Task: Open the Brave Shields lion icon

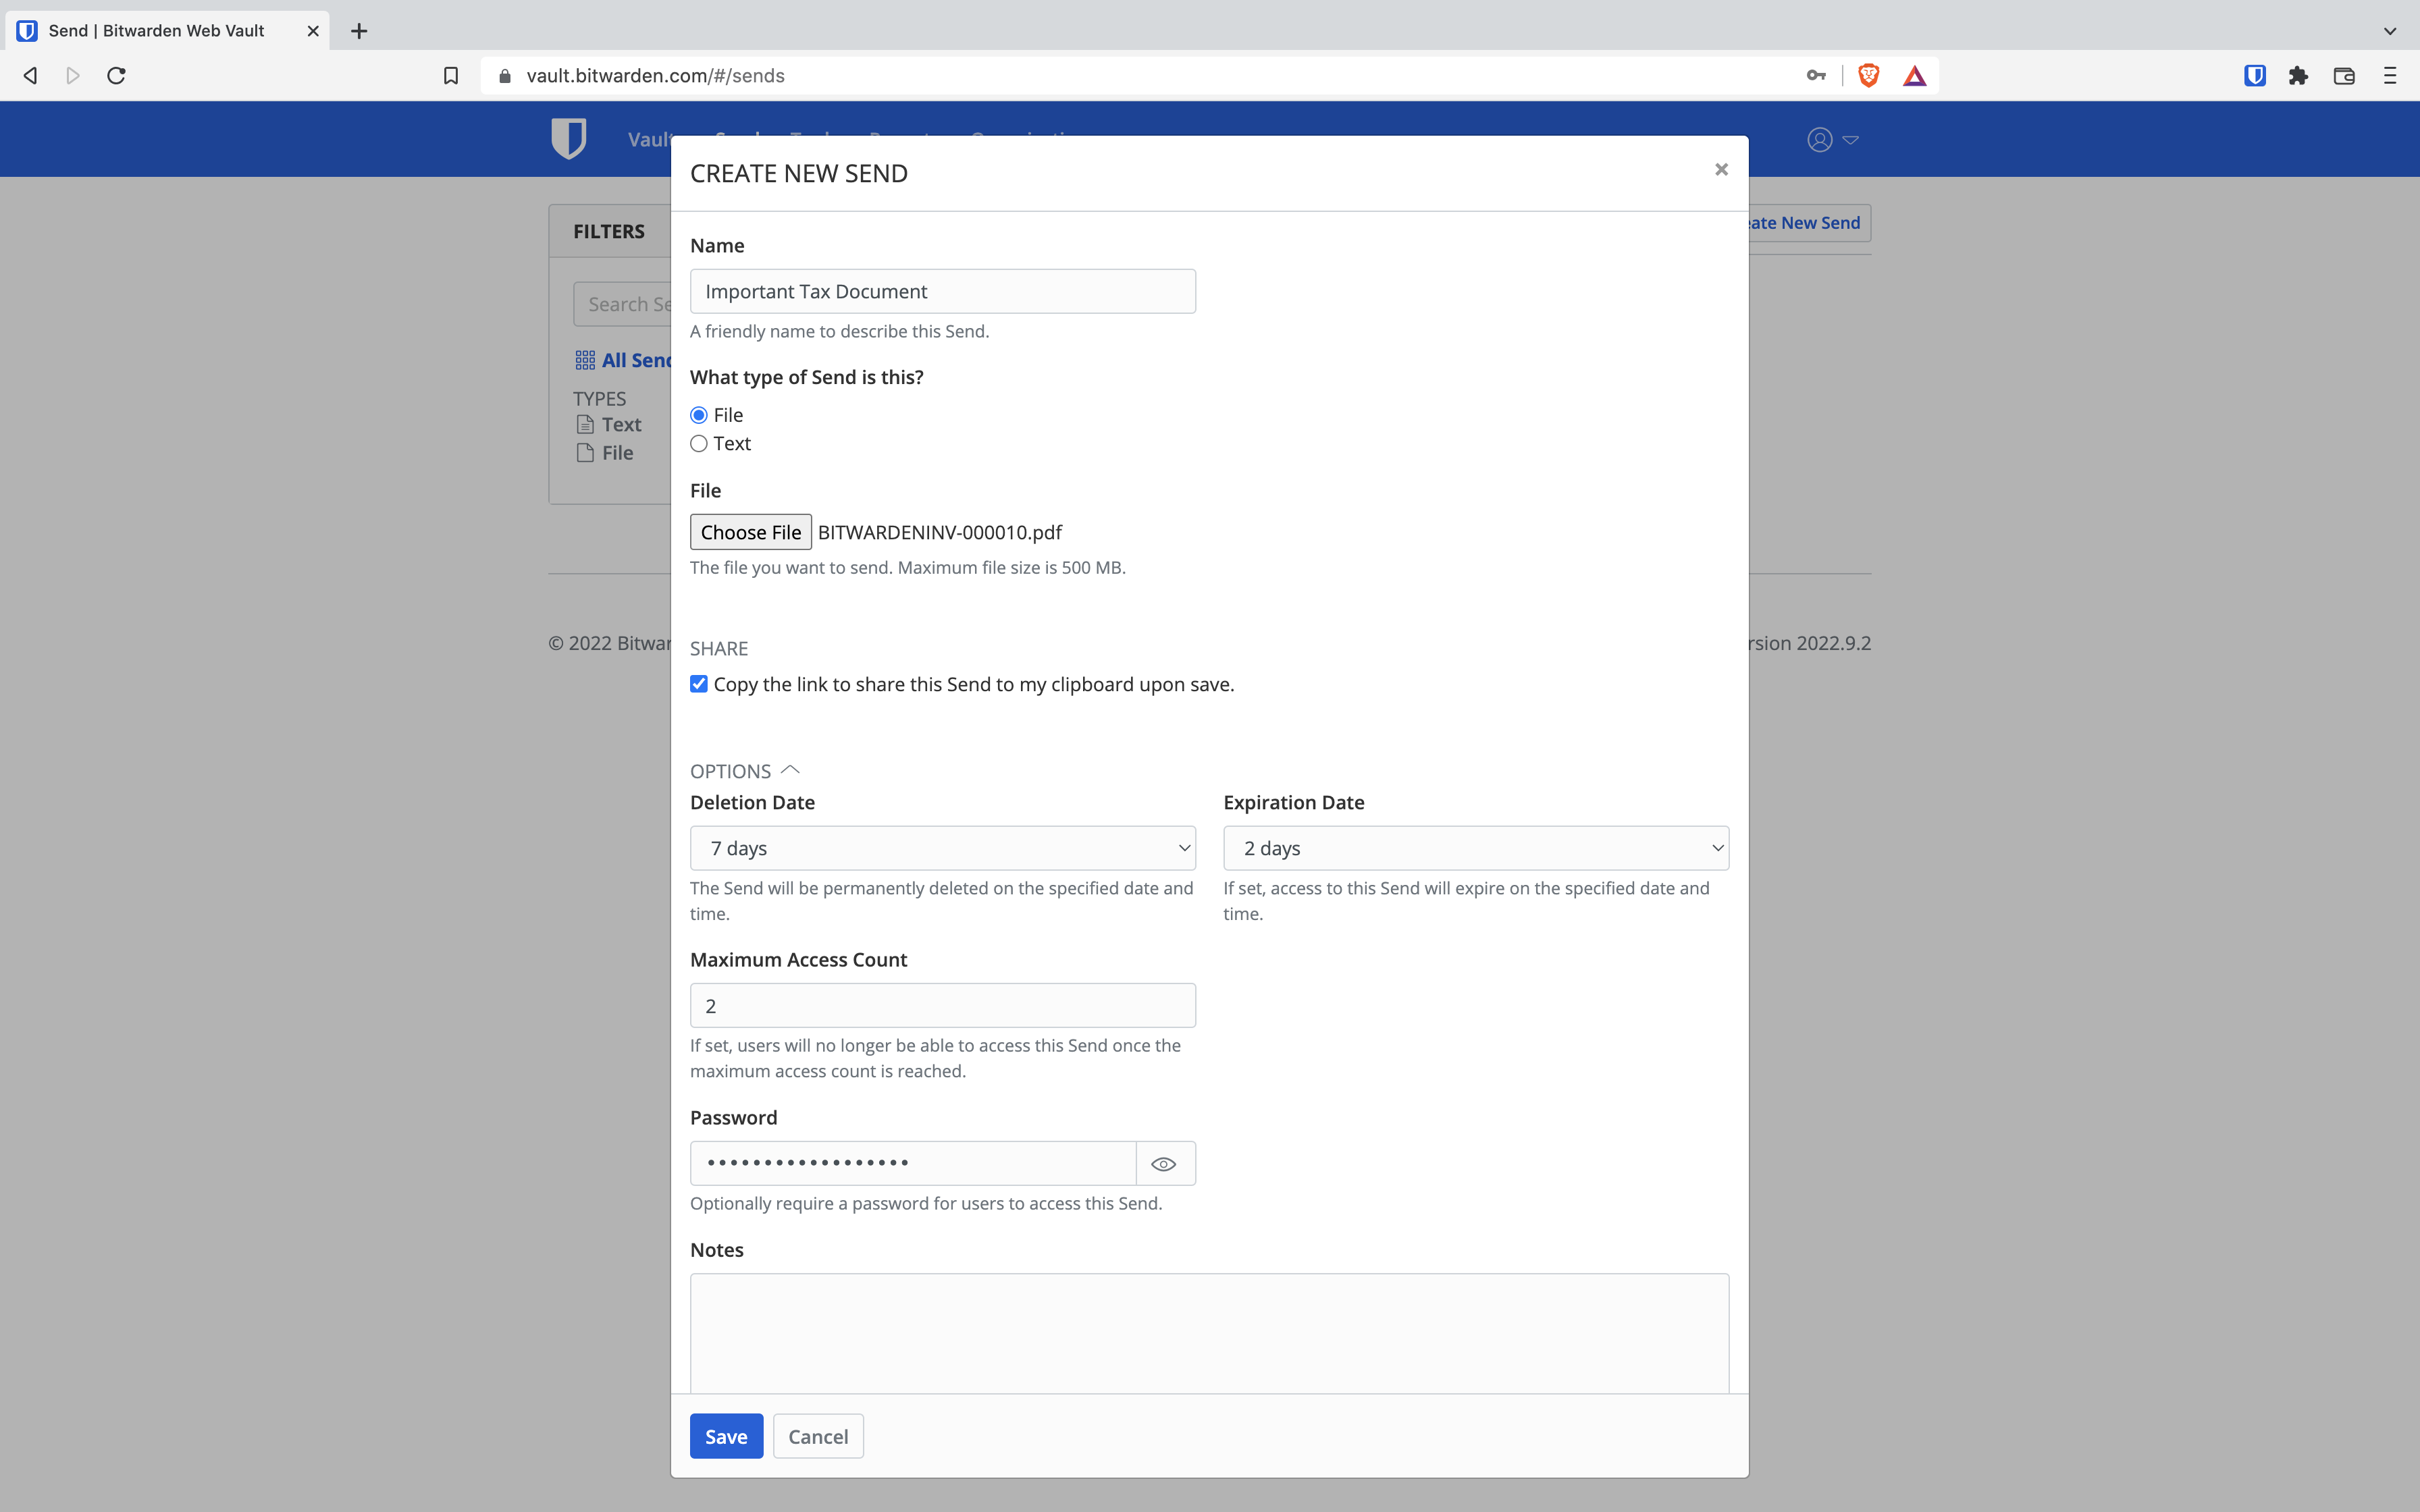Action: tap(1868, 76)
